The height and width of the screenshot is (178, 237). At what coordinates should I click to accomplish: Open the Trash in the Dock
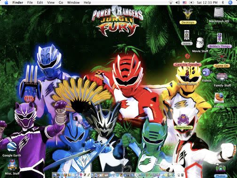182,175
